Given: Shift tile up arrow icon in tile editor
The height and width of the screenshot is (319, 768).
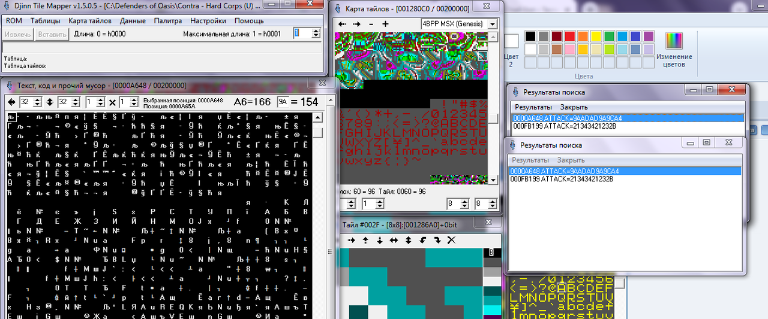Looking at the screenshot, I should tap(365, 240).
